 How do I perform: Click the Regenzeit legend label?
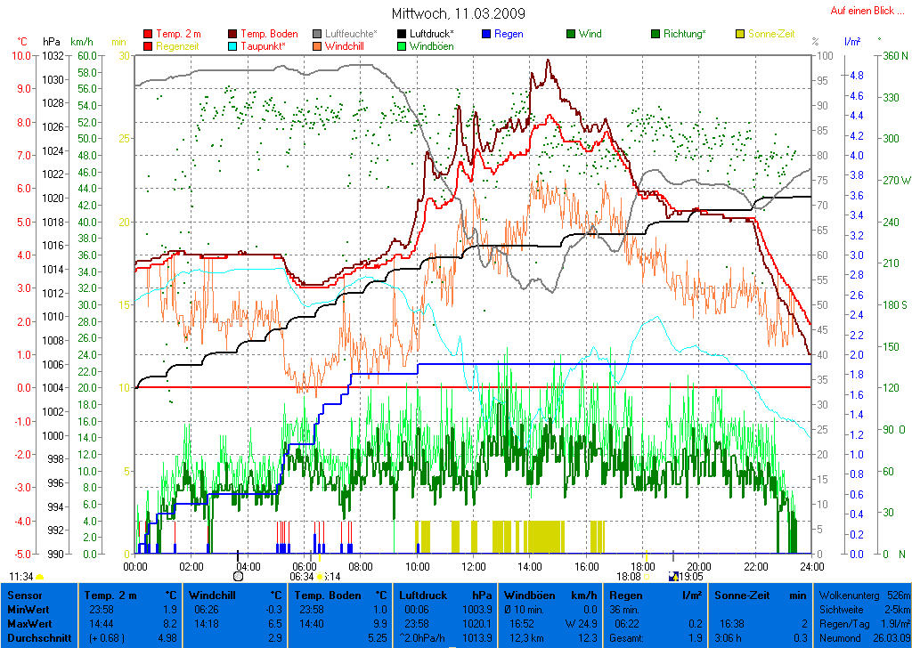(x=178, y=45)
